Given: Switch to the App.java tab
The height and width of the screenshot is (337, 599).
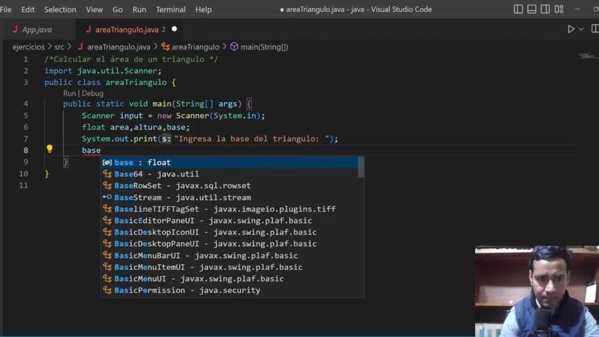Looking at the screenshot, I should pos(36,29).
